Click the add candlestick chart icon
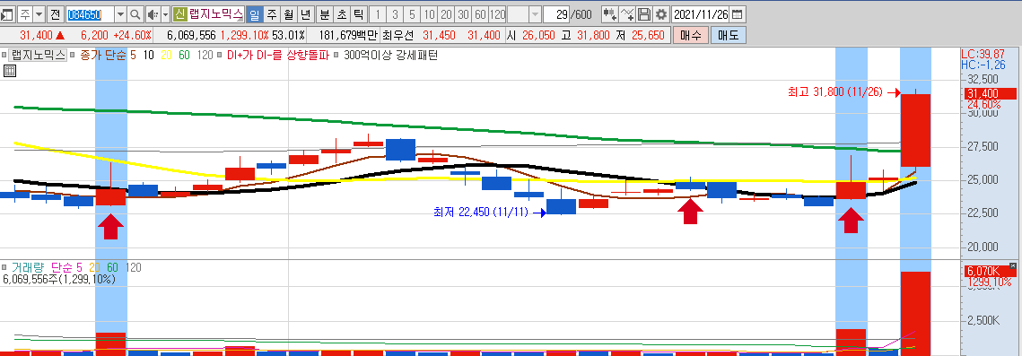The width and height of the screenshot is (1022, 356). coord(609,13)
